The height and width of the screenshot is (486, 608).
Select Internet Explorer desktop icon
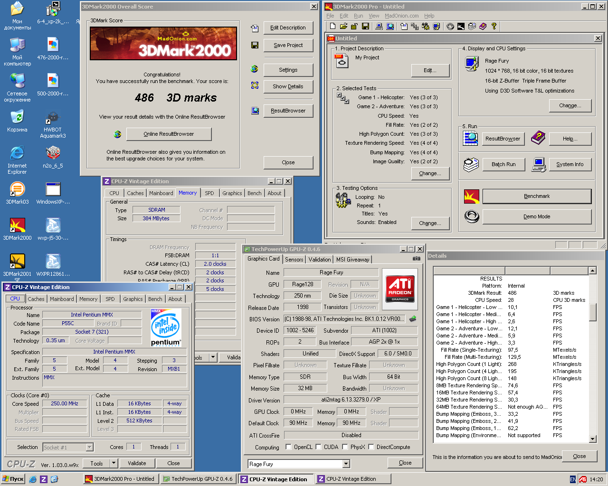[x=17, y=160]
